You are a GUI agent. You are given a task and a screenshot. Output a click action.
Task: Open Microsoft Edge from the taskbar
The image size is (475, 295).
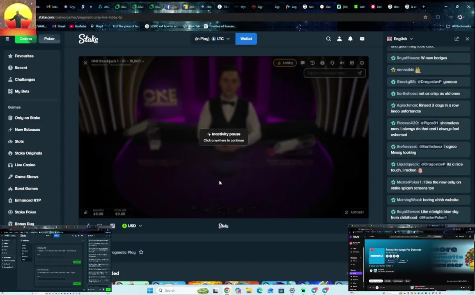pyautogui.click(x=259, y=290)
